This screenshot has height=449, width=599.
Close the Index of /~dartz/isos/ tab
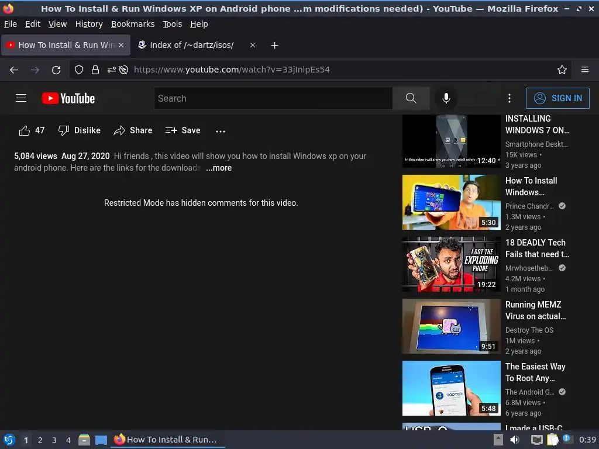[253, 45]
